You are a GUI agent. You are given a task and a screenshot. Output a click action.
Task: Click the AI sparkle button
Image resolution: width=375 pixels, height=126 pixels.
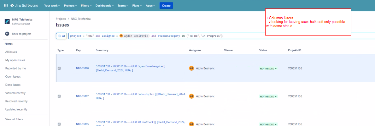61,36
